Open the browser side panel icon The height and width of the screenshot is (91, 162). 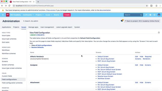pos(151,6)
